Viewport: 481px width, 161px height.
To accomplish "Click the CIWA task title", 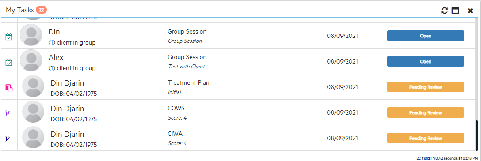I will 175,134.
